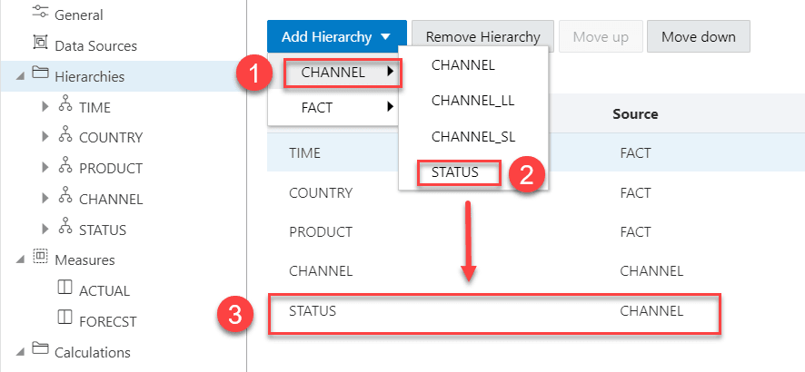805x372 pixels.
Task: Click the Measures cube icon
Action: [41, 259]
